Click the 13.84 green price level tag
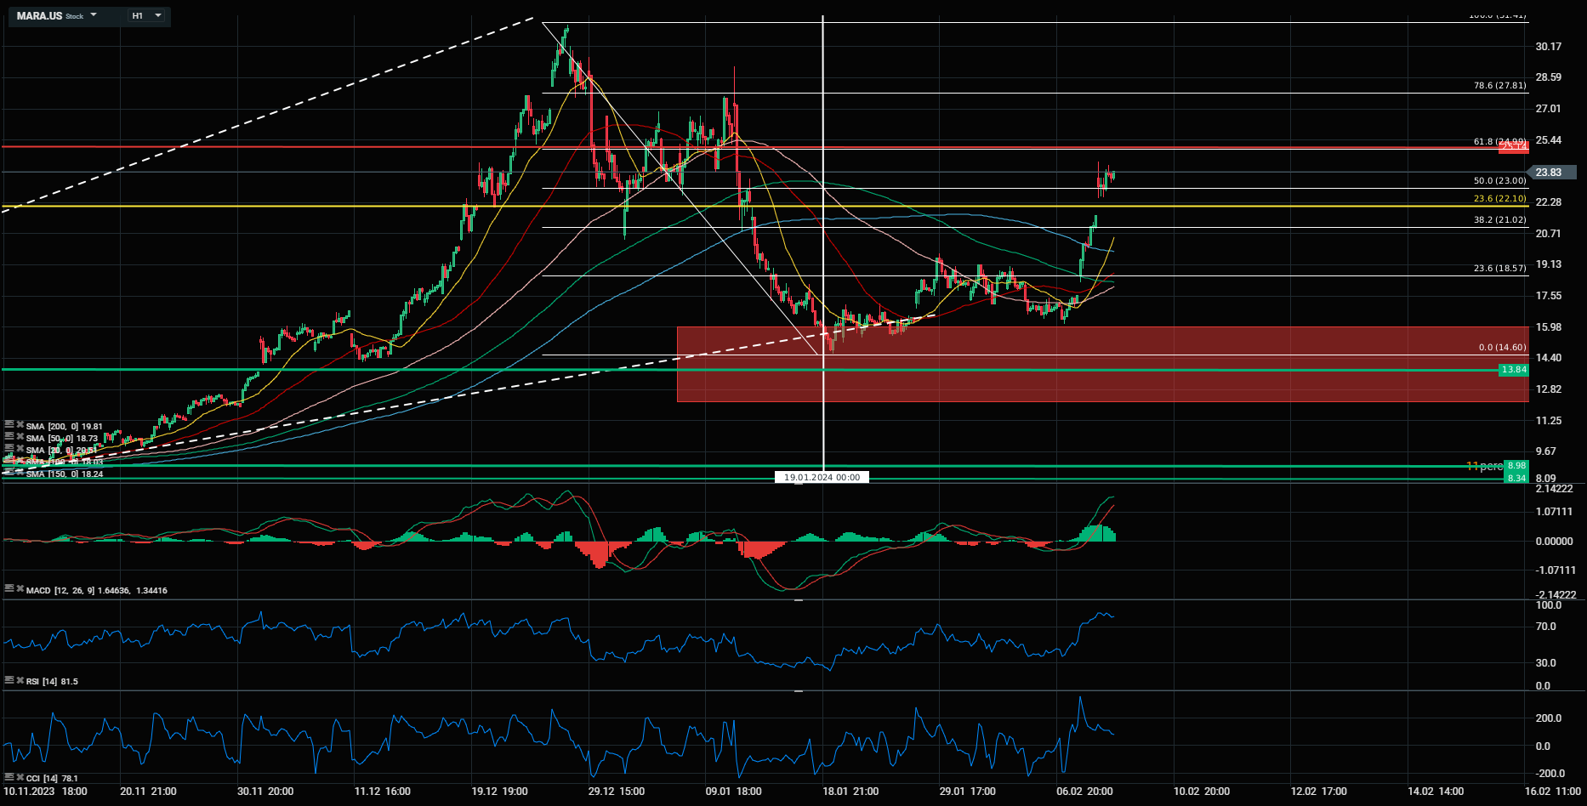The width and height of the screenshot is (1587, 806). [1513, 370]
